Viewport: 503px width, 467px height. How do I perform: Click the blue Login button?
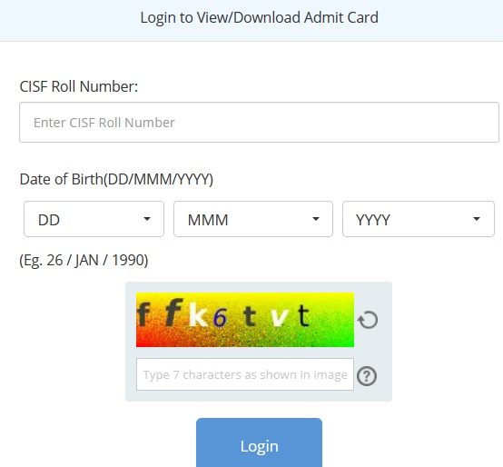coord(259,443)
